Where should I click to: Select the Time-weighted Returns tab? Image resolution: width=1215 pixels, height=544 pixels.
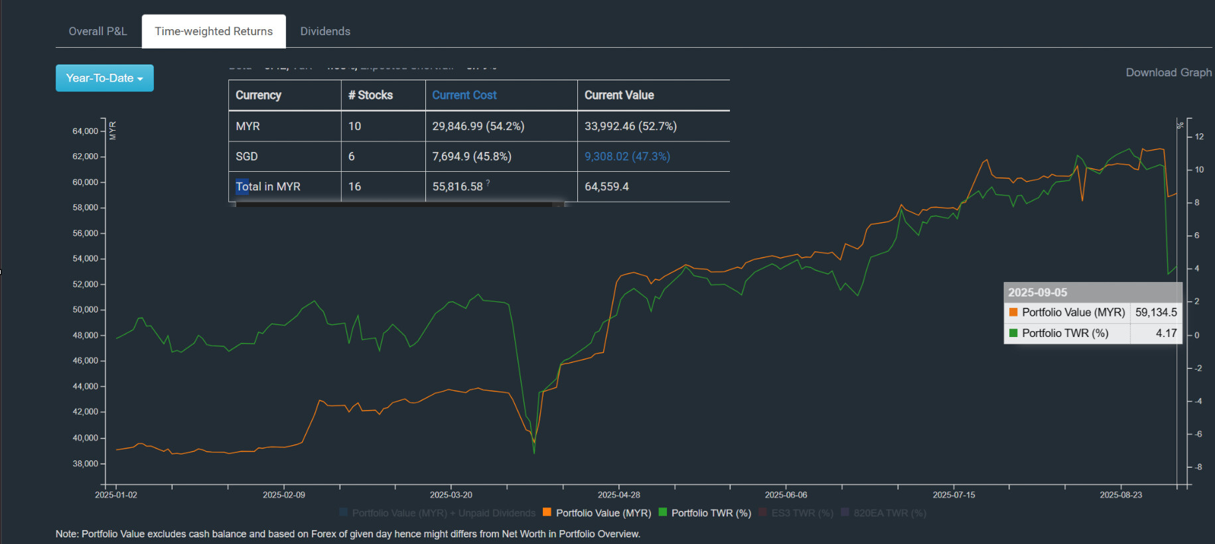pos(214,31)
